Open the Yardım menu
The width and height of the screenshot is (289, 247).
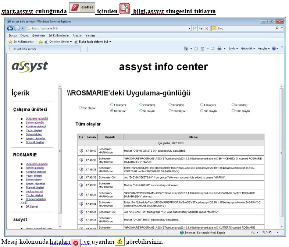click(90, 35)
